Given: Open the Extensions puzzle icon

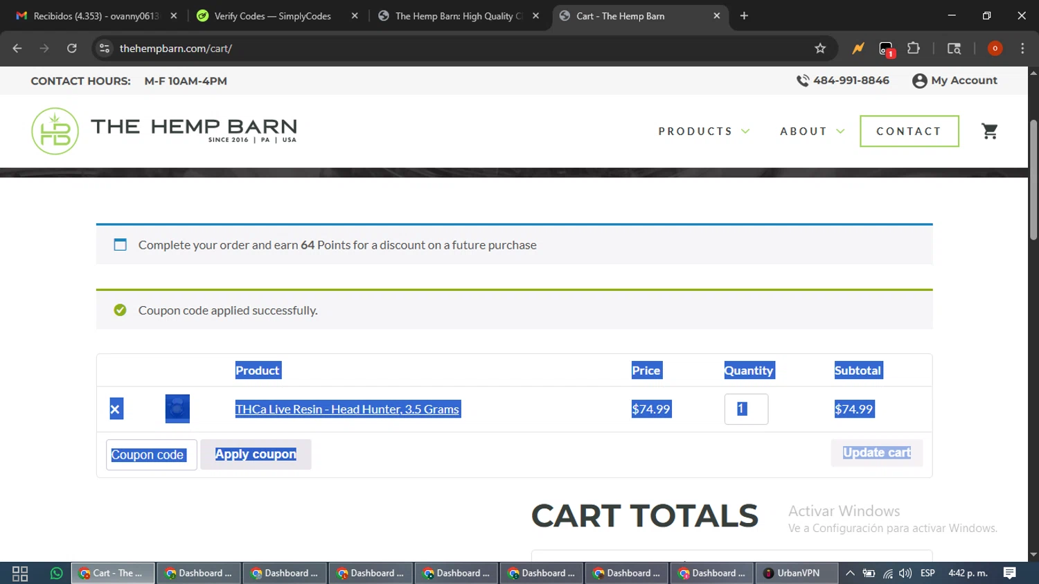Looking at the screenshot, I should click(x=914, y=48).
